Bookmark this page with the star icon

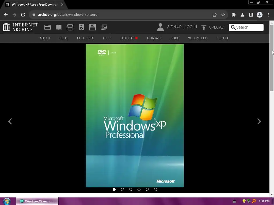(x=223, y=15)
